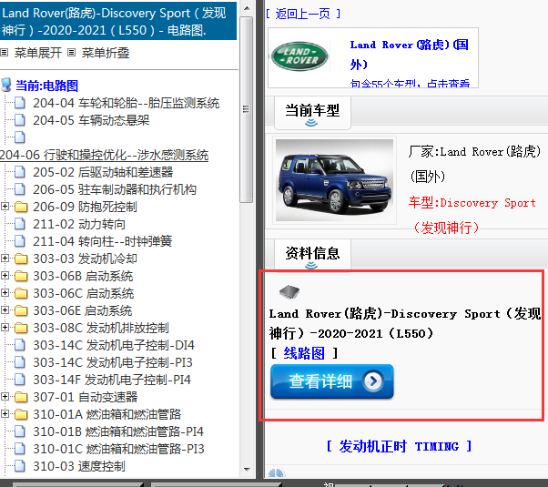The height and width of the screenshot is (487, 548).
Task: Click the blue Discovery car photo
Action: [334, 180]
